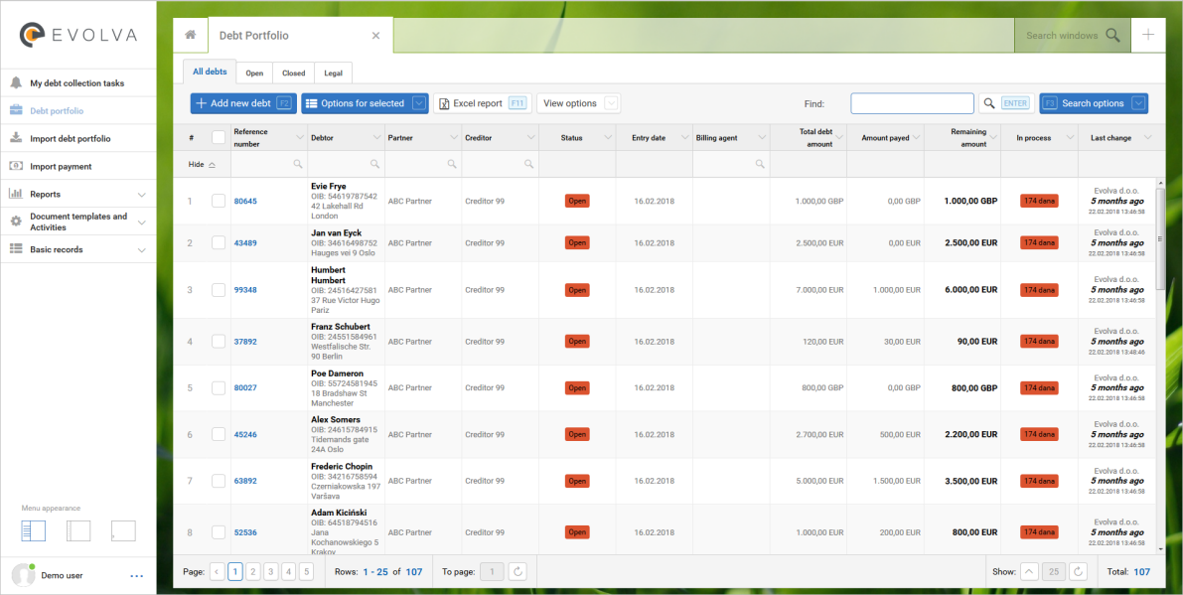Click the Import payment money icon
The width and height of the screenshot is (1183, 595).
pos(16,166)
